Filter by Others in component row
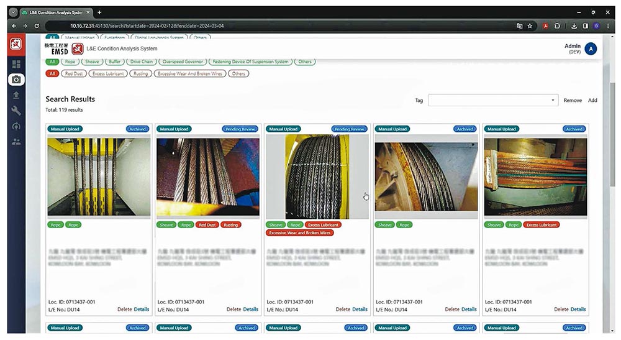This screenshot has height=340, width=621. 304,62
